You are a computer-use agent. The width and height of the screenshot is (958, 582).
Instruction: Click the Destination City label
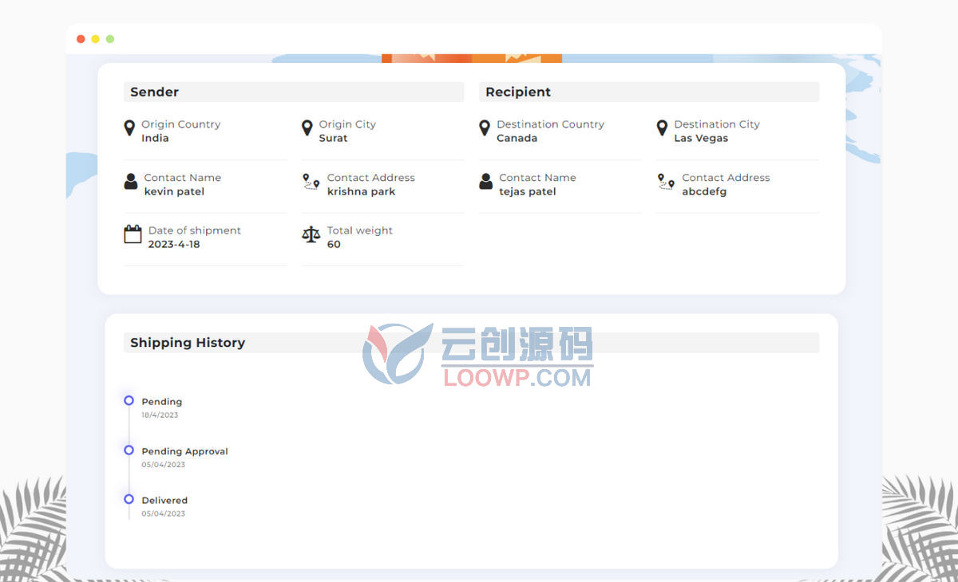pos(717,124)
